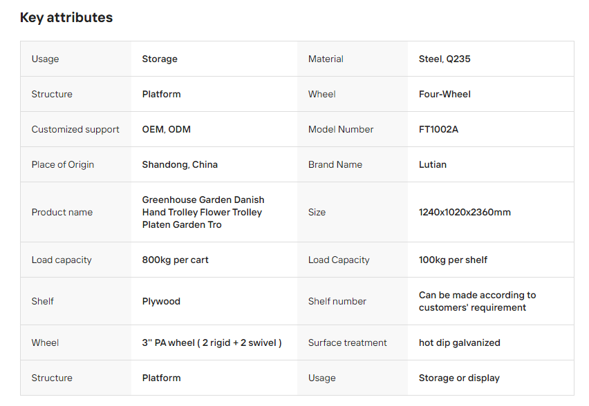The height and width of the screenshot is (406, 589).
Task: Click the Material attribute label
Action: point(326,59)
